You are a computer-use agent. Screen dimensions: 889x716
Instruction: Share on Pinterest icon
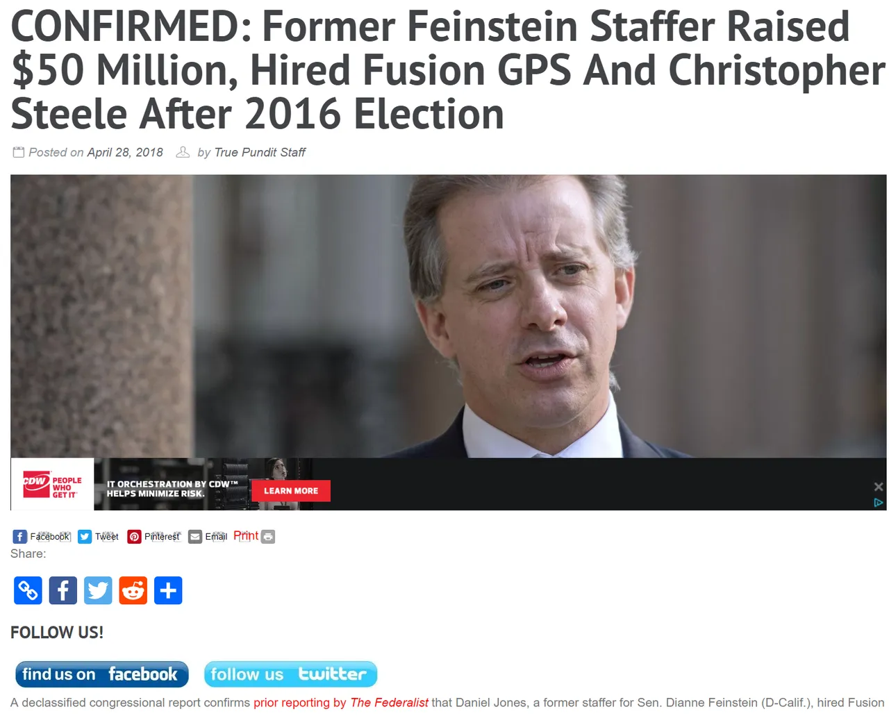point(135,537)
